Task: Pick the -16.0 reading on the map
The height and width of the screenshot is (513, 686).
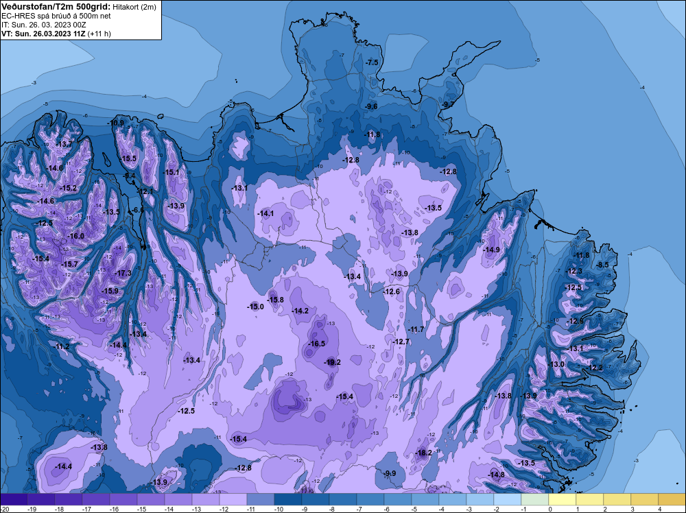Action: click(75, 236)
